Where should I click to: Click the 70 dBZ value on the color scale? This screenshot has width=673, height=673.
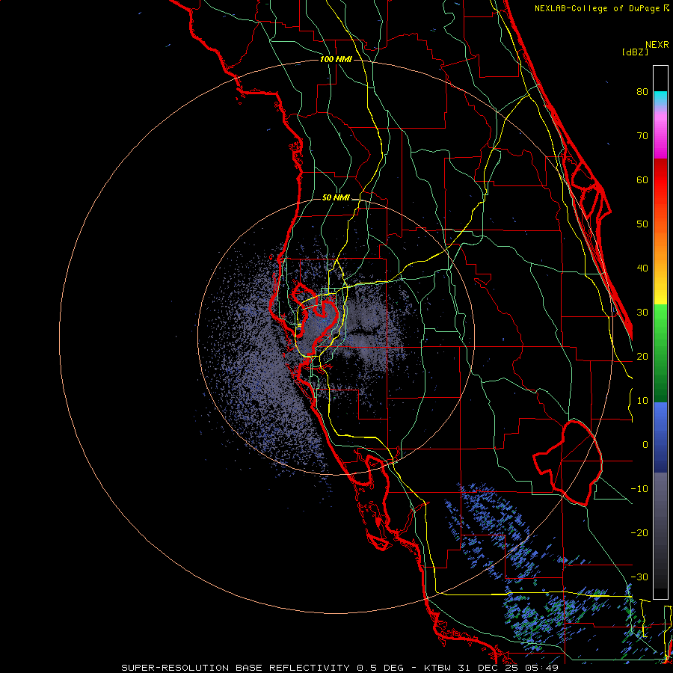[x=642, y=135]
